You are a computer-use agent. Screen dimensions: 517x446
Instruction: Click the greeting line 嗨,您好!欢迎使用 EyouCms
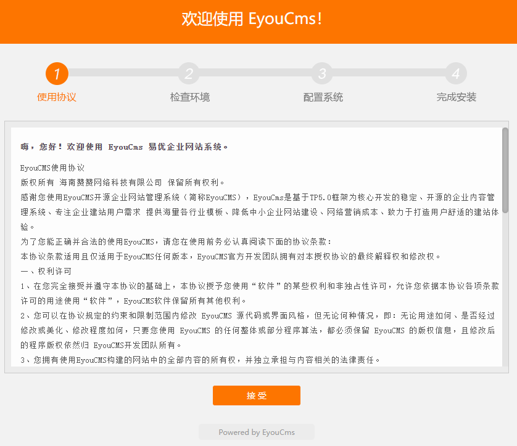pyautogui.click(x=124, y=147)
